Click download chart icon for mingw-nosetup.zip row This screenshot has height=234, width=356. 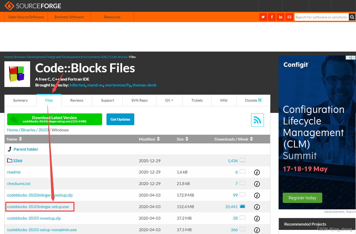coord(242,194)
